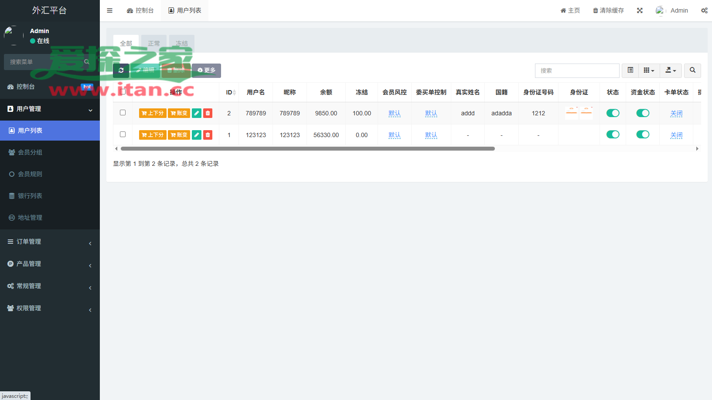Switch to the 冻结 tab
The height and width of the screenshot is (400, 712).
[x=182, y=44]
